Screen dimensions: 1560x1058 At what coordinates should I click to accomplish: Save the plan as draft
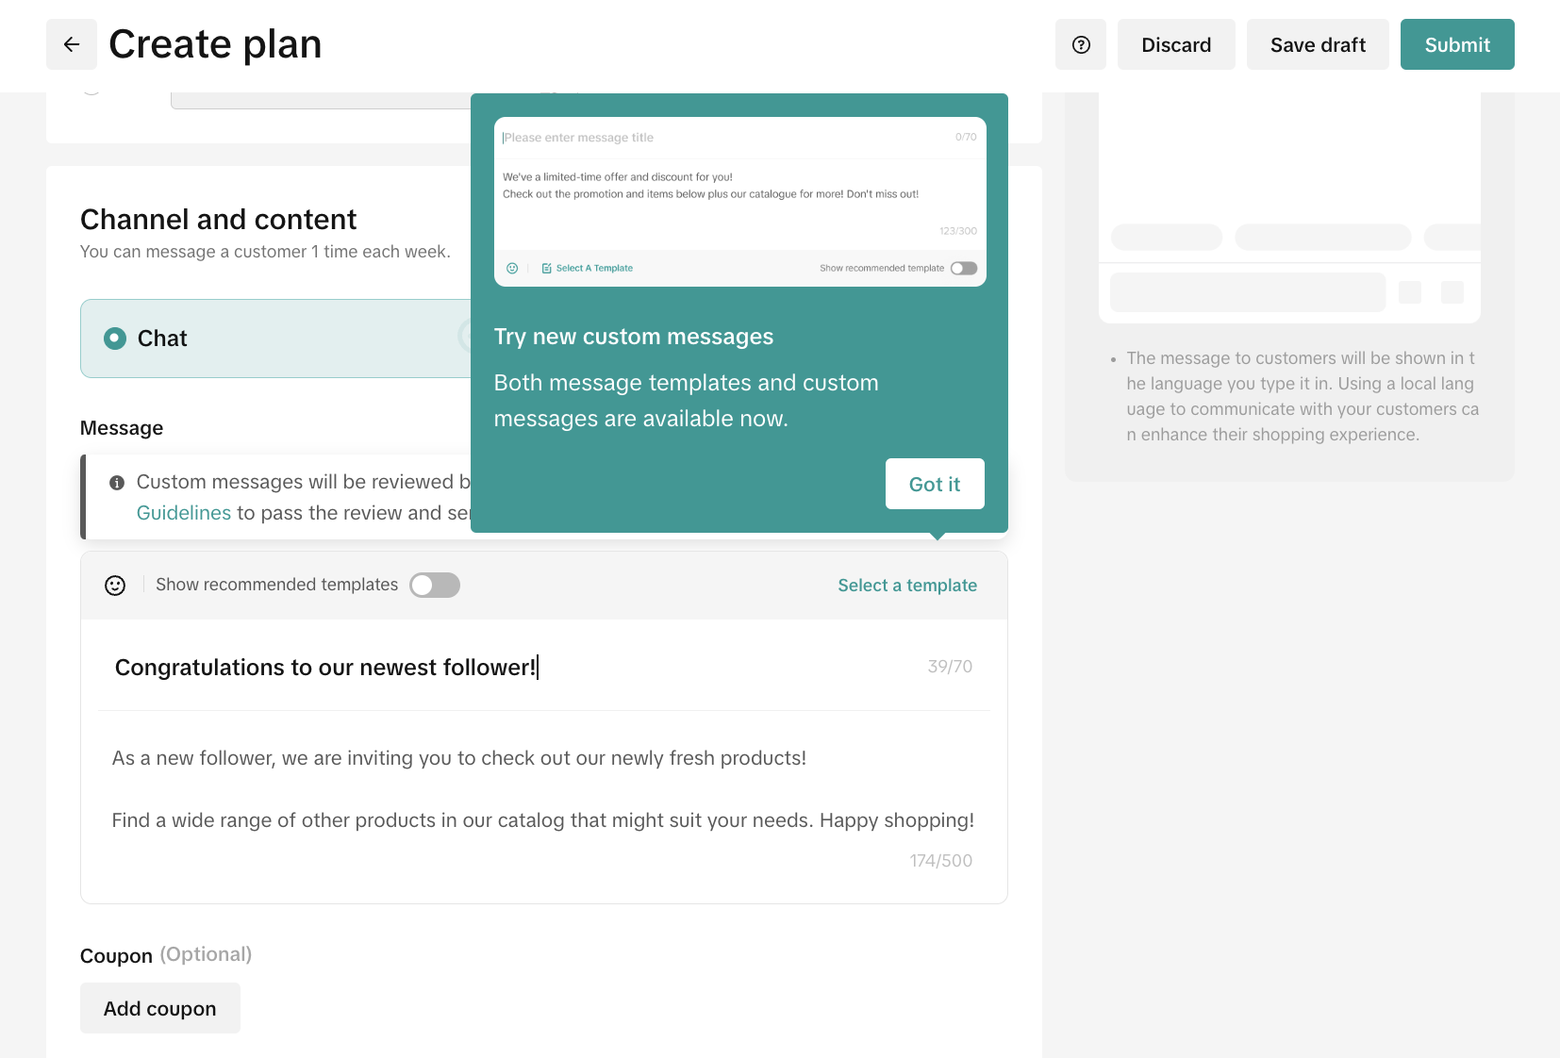(x=1318, y=44)
